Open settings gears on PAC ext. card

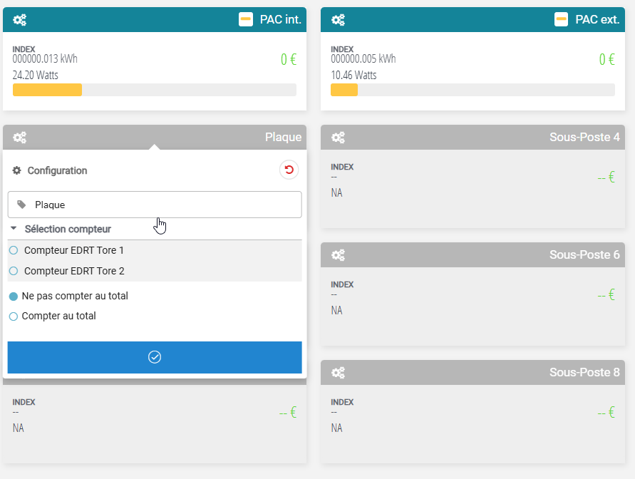(339, 20)
